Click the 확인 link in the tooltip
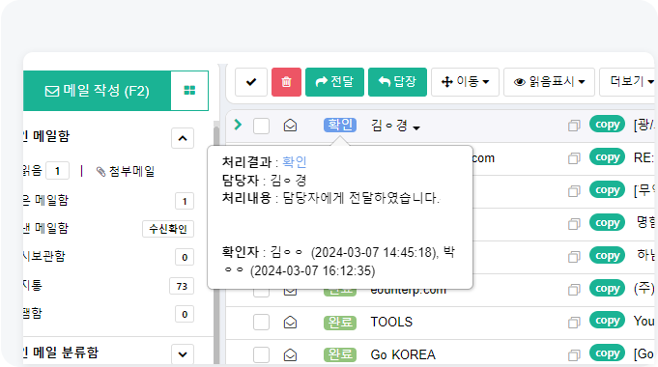This screenshot has height=367, width=658. click(295, 162)
